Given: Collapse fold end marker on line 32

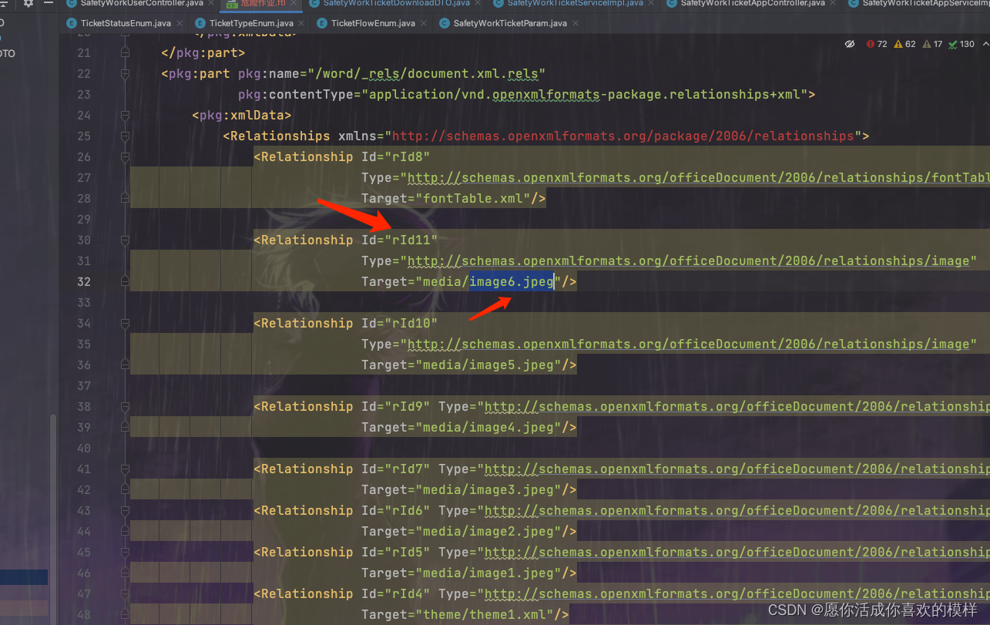Looking at the screenshot, I should coord(123,282).
